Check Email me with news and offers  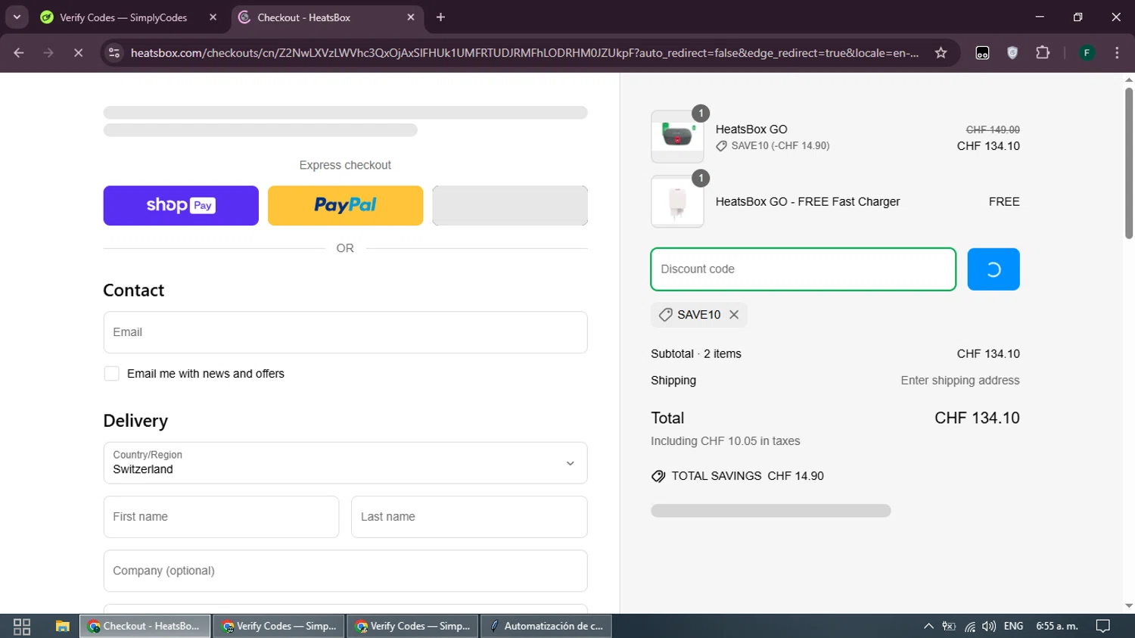coord(112,374)
